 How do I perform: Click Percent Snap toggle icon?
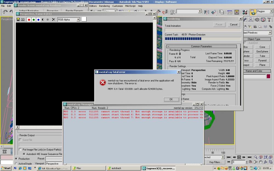(159, 11)
